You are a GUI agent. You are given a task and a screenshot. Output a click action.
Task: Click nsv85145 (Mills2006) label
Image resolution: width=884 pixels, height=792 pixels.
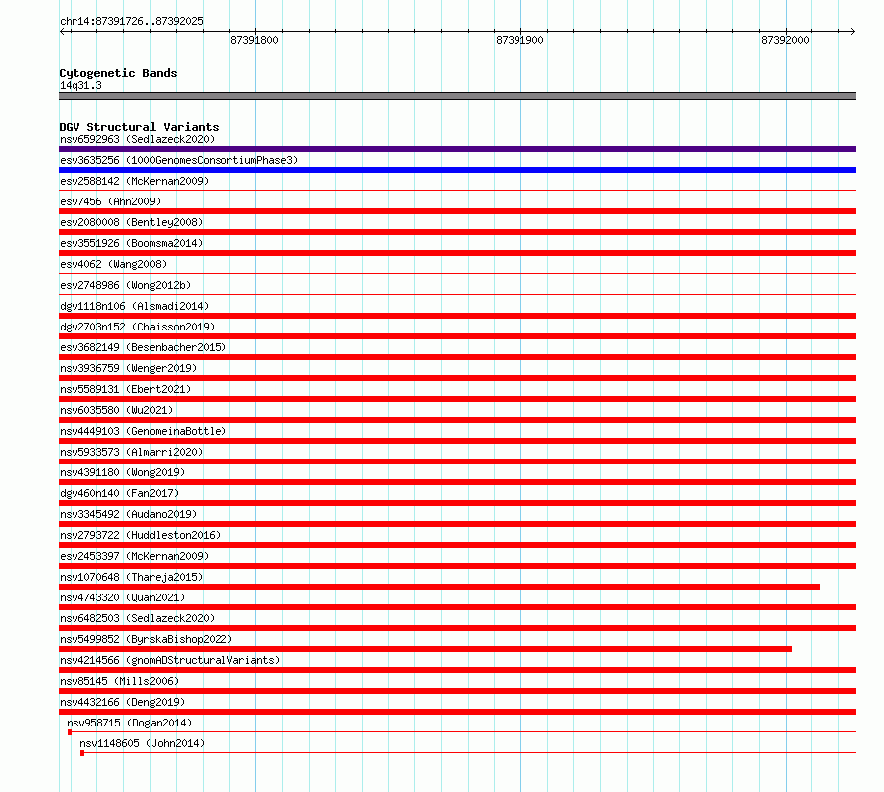(119, 681)
